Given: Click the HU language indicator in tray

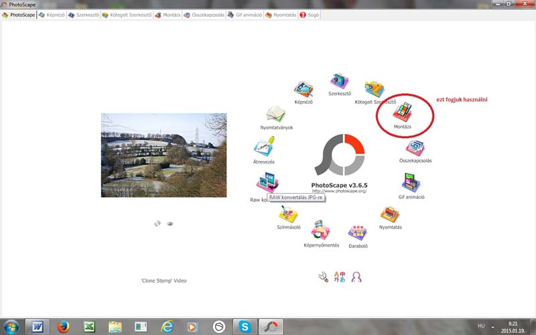Looking at the screenshot, I should [481, 326].
